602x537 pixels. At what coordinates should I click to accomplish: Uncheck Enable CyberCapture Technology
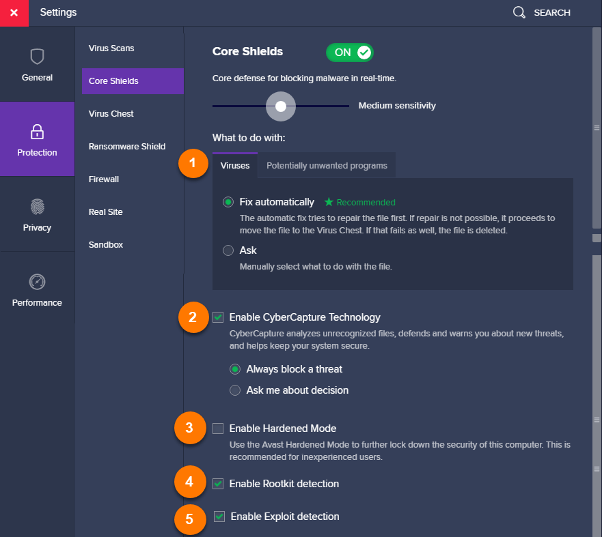coord(218,317)
